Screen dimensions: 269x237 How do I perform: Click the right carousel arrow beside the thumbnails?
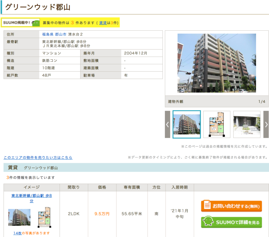point(266,124)
